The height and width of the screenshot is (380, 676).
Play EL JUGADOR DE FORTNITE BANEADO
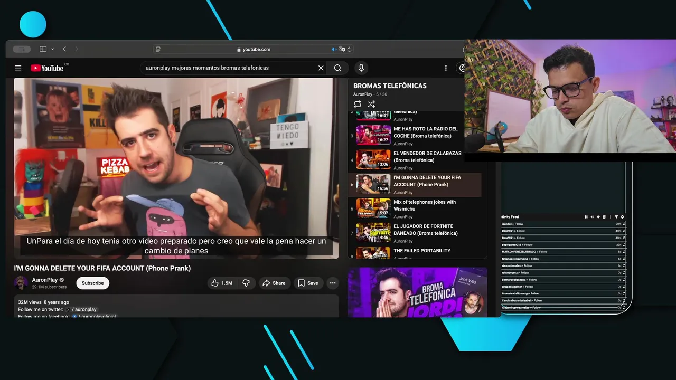[415, 233]
